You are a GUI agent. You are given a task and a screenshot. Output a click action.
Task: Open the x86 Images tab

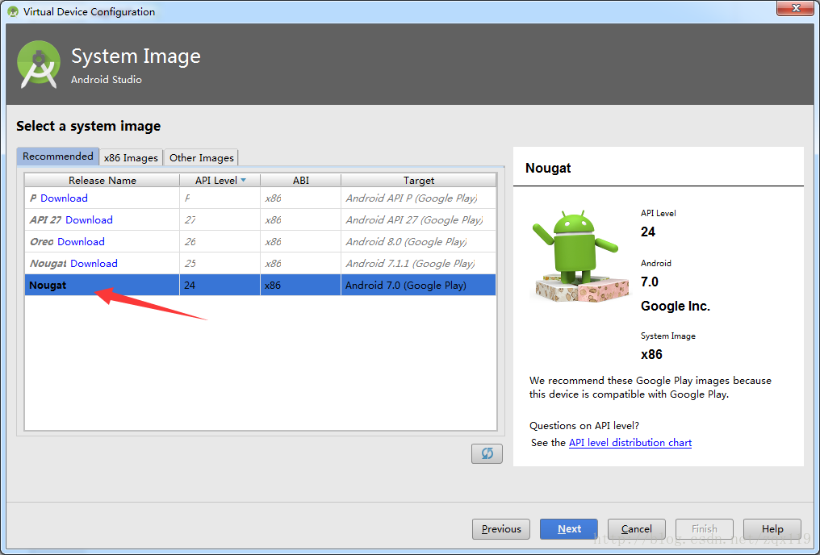point(131,157)
